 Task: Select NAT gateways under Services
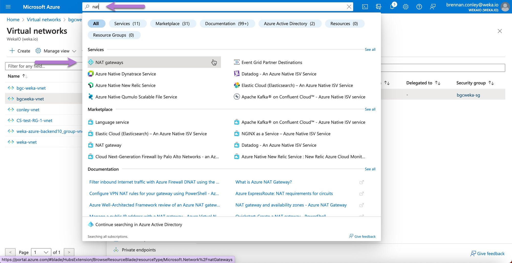[x=109, y=62]
